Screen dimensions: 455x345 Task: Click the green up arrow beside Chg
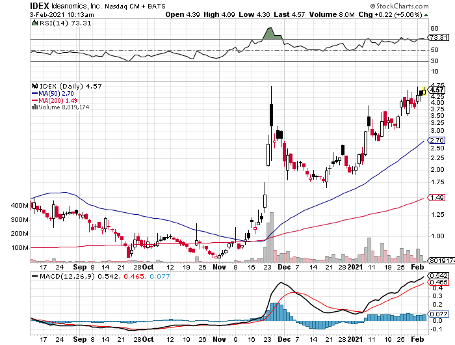426,15
